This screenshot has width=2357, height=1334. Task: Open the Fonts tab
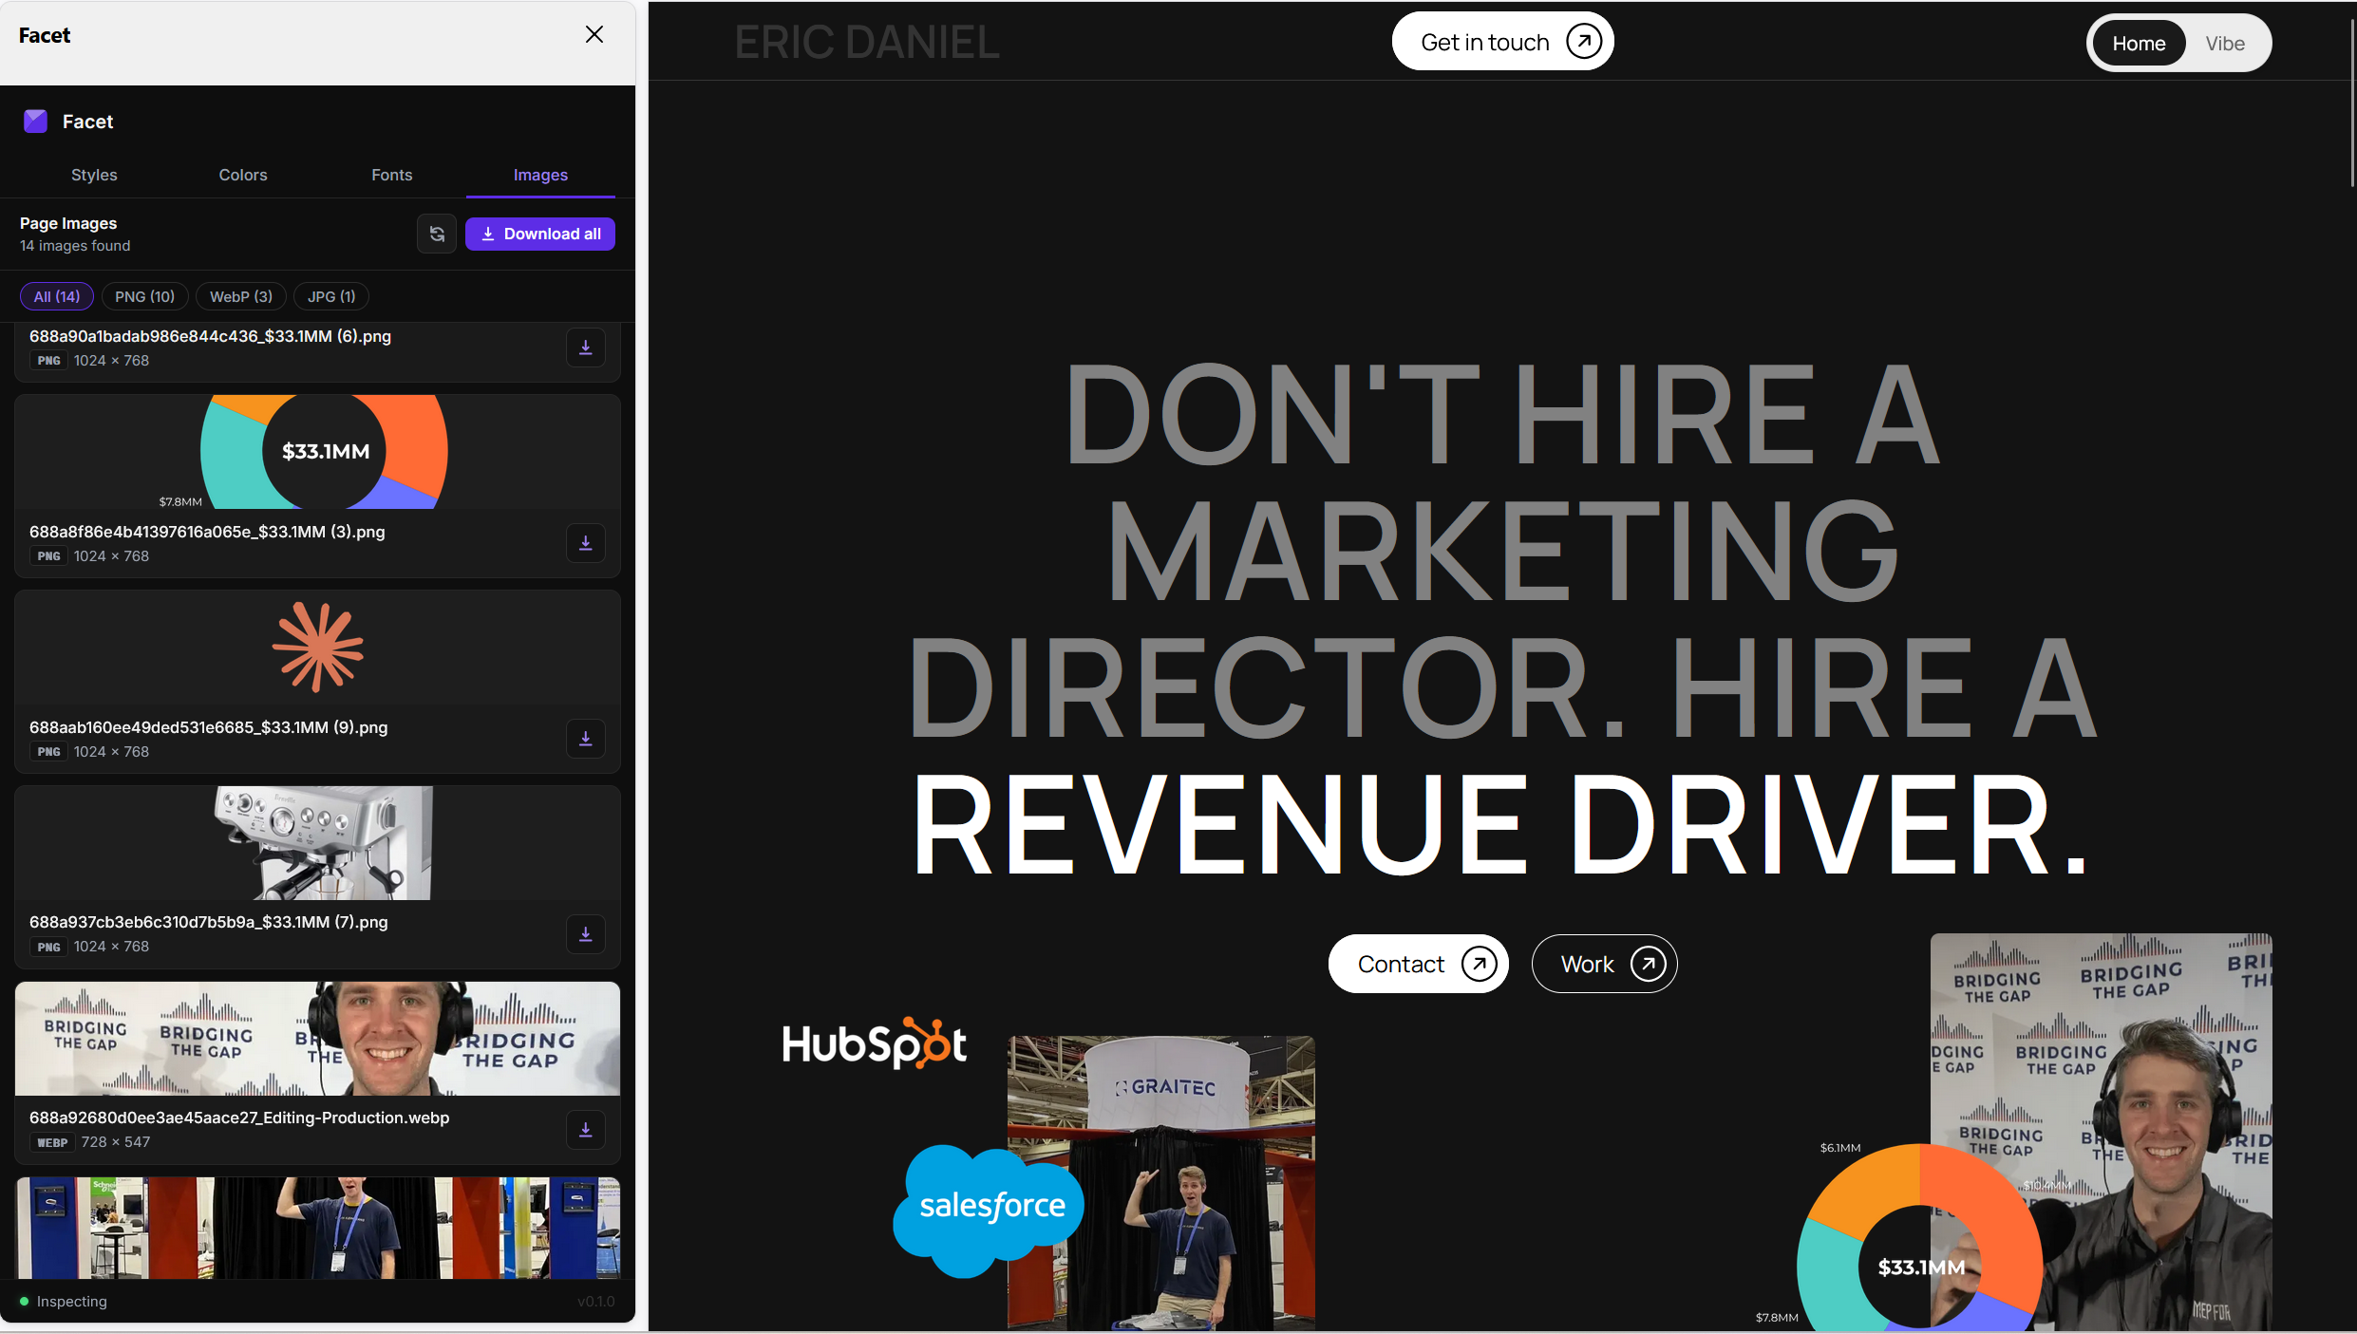tap(391, 176)
